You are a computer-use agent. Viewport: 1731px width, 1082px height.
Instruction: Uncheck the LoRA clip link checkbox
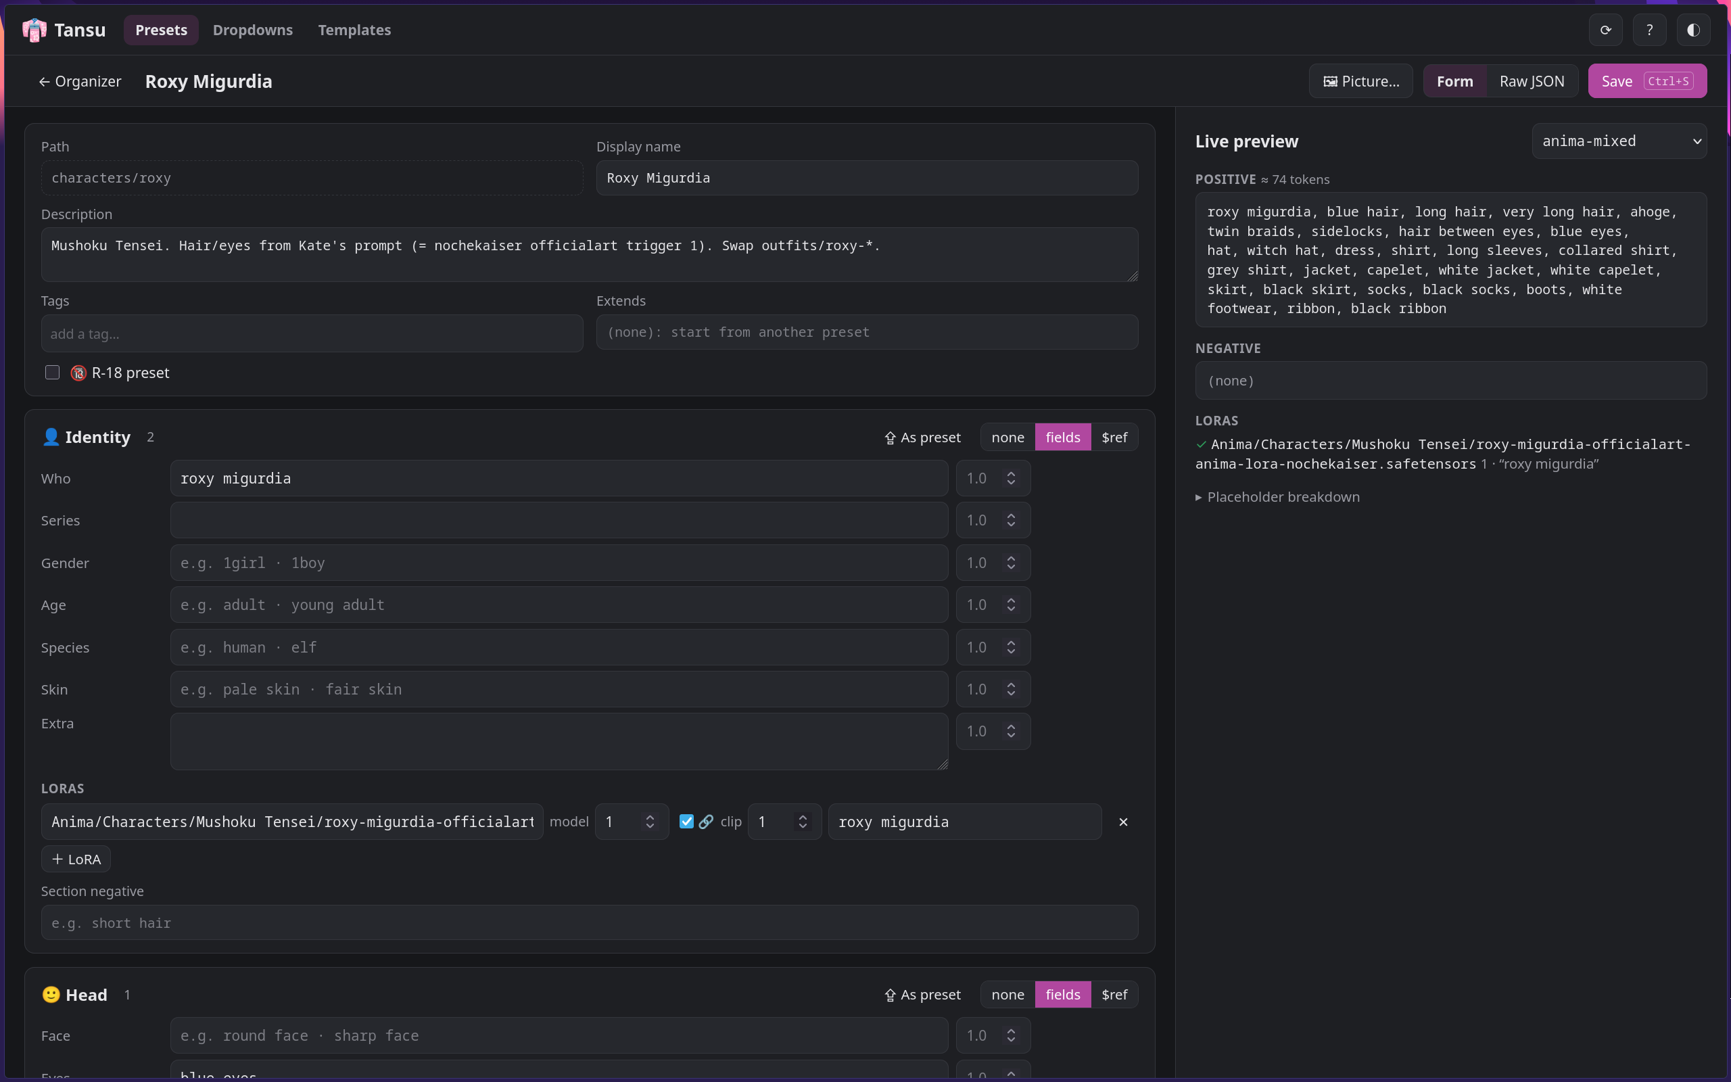687,822
